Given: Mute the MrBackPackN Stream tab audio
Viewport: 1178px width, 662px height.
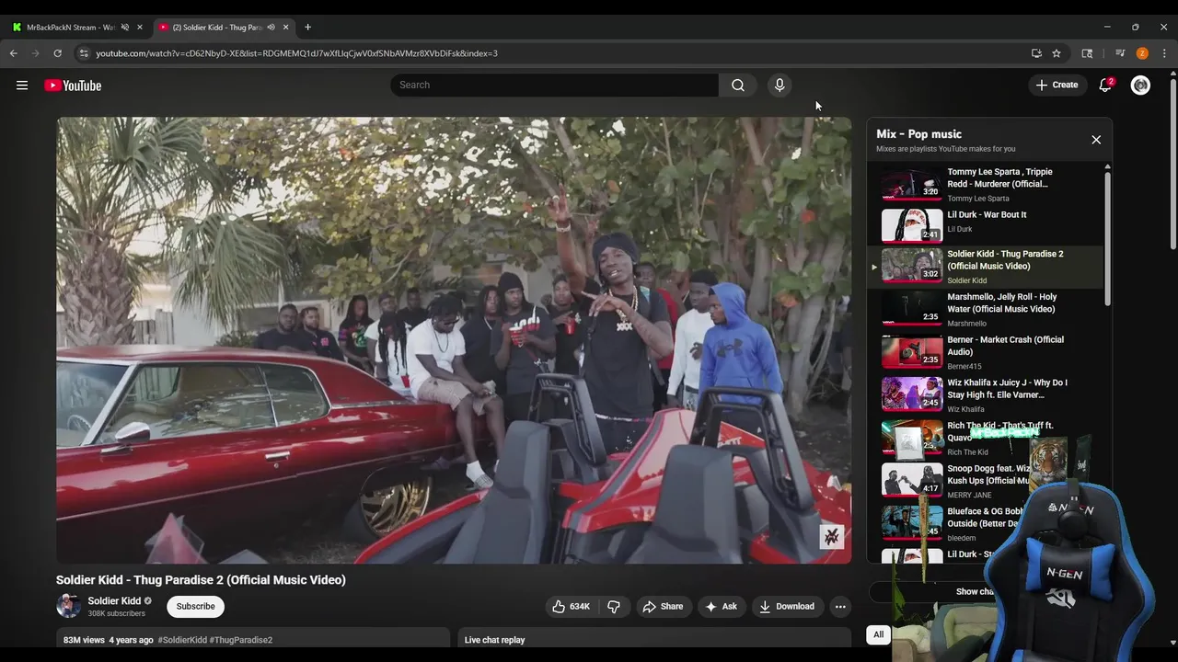Looking at the screenshot, I should pyautogui.click(x=125, y=28).
